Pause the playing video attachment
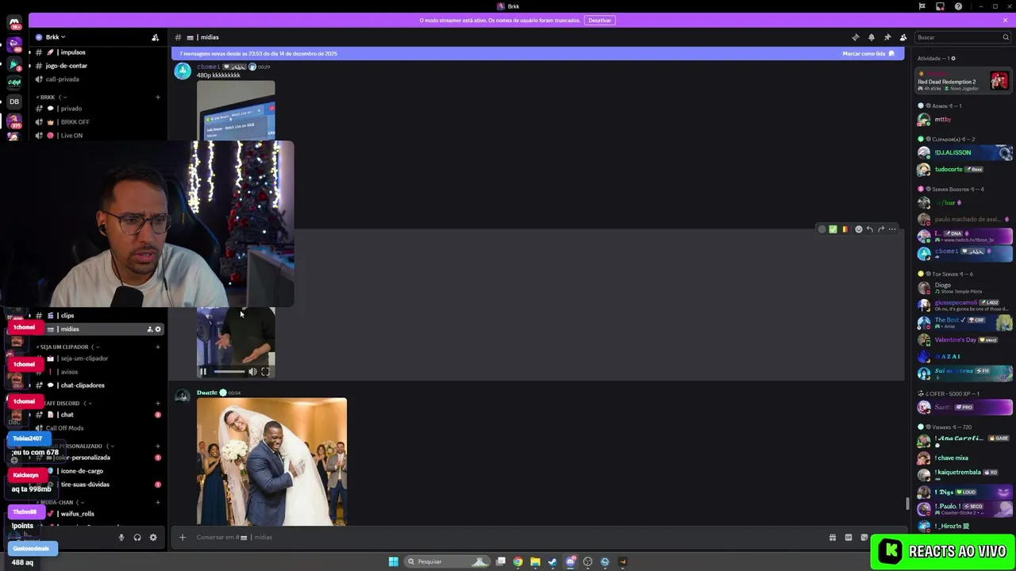The width and height of the screenshot is (1016, 571). tap(203, 371)
